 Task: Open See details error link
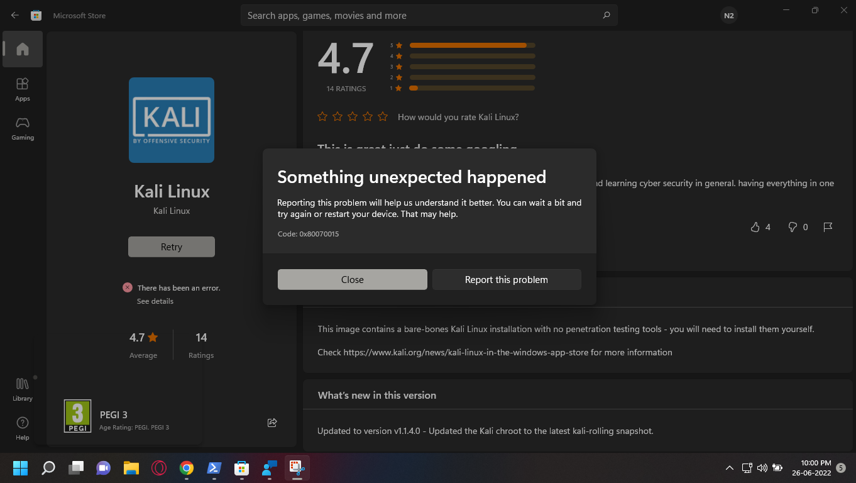(155, 301)
